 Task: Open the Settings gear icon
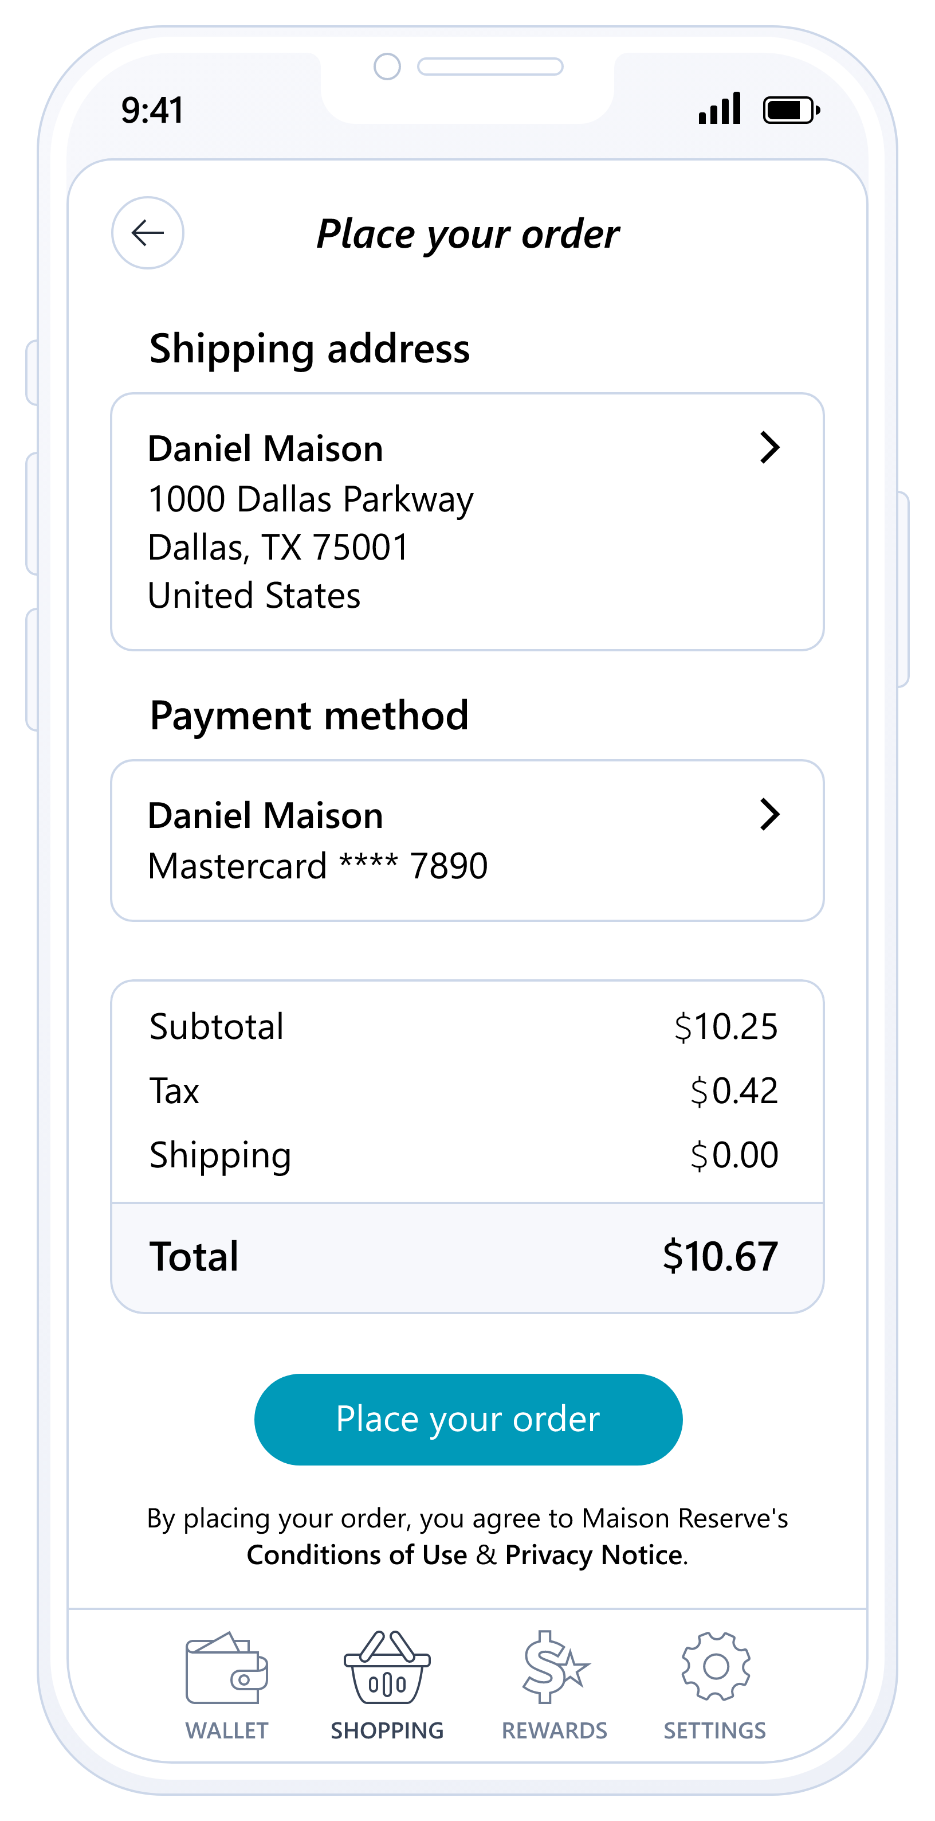tap(716, 1666)
